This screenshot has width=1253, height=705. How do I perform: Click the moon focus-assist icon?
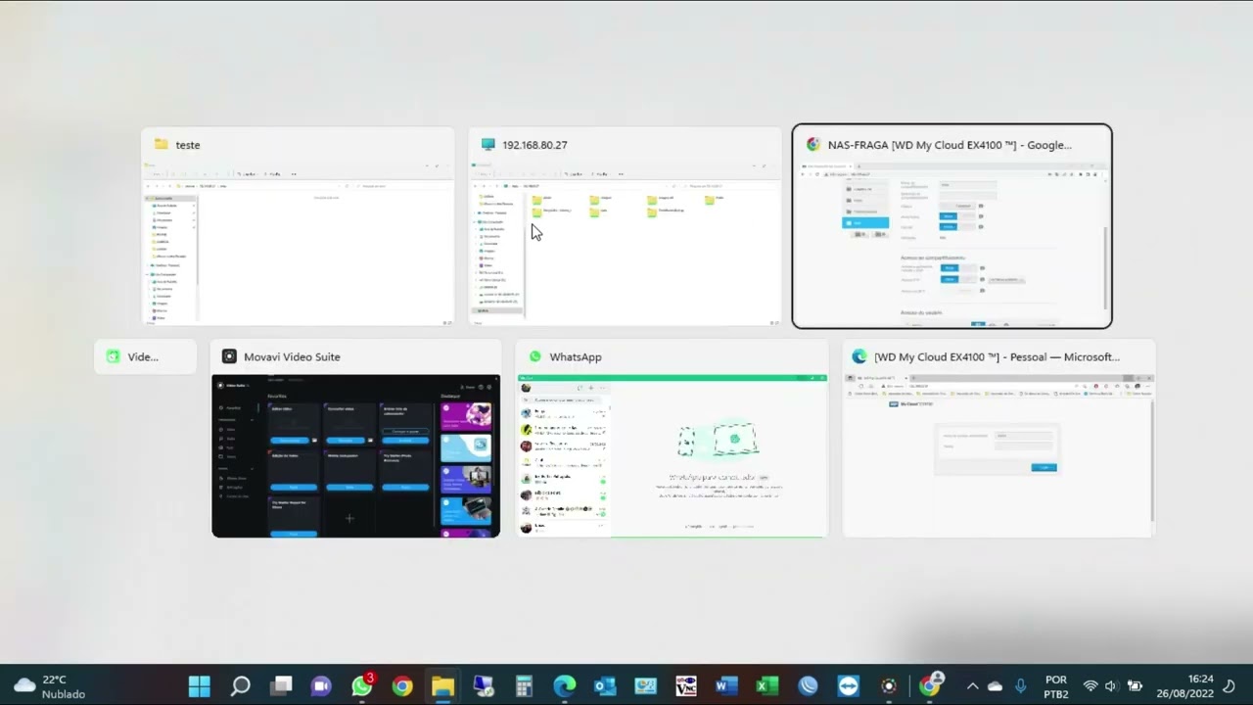click(x=1230, y=686)
